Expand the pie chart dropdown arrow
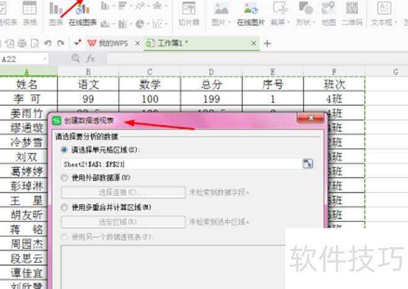Viewport: 408px width, 289px height. click(x=147, y=24)
